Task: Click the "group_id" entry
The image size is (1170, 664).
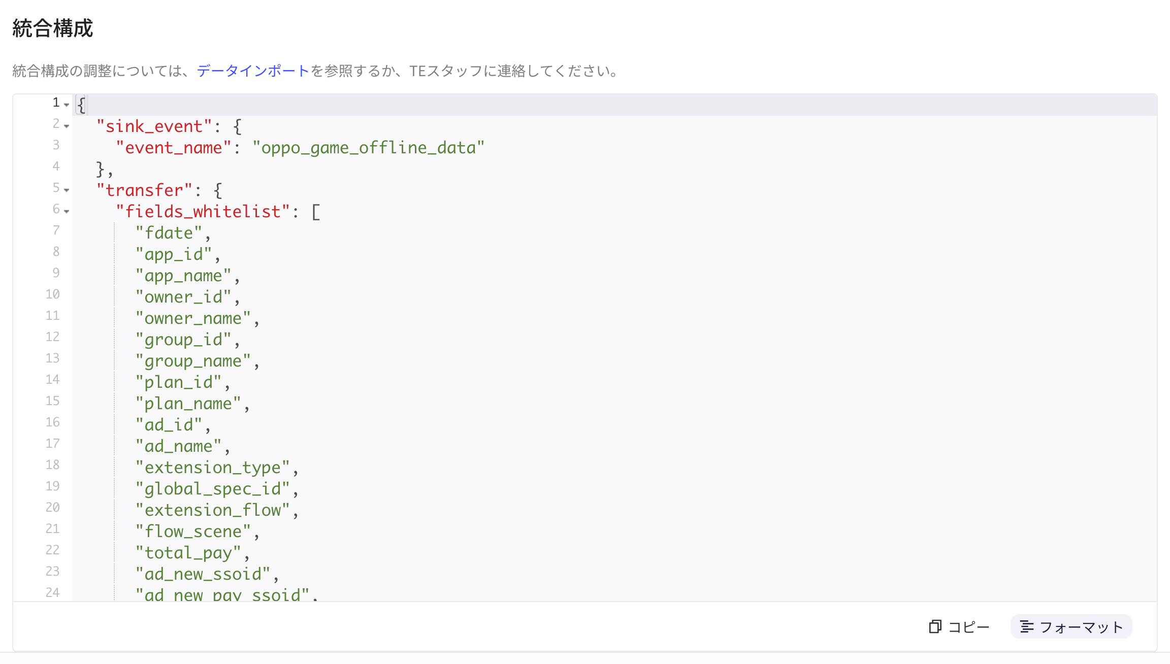Action: pos(183,340)
